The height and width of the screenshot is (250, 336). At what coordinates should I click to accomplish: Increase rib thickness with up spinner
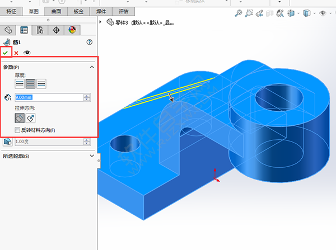(87, 96)
